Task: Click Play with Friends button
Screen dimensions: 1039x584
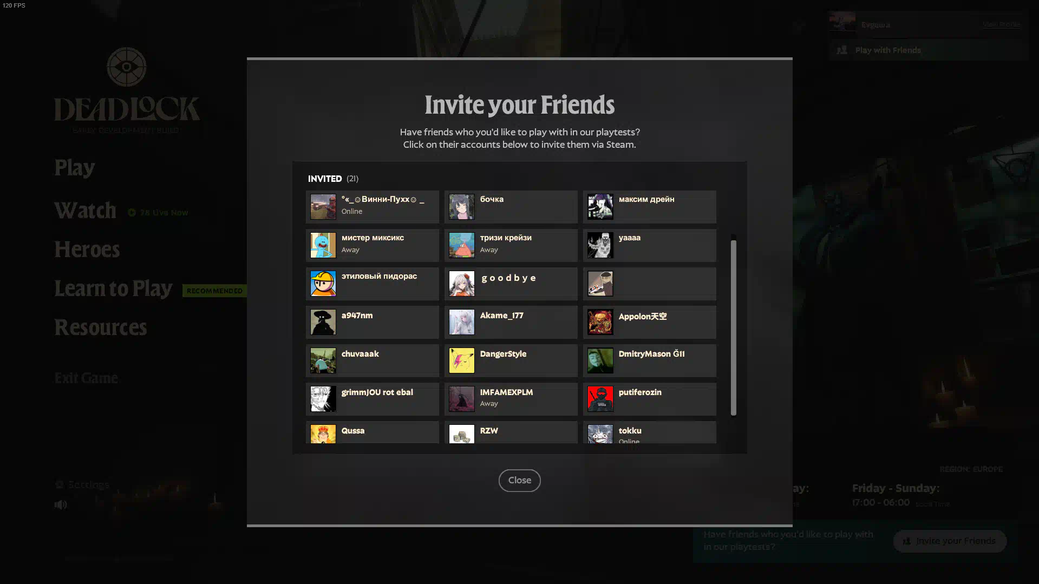Action: 928,50
